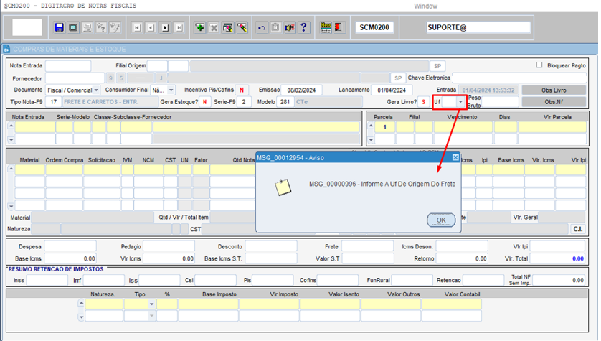Confirm the warning with OK button
The height and width of the screenshot is (341, 601).
441,220
